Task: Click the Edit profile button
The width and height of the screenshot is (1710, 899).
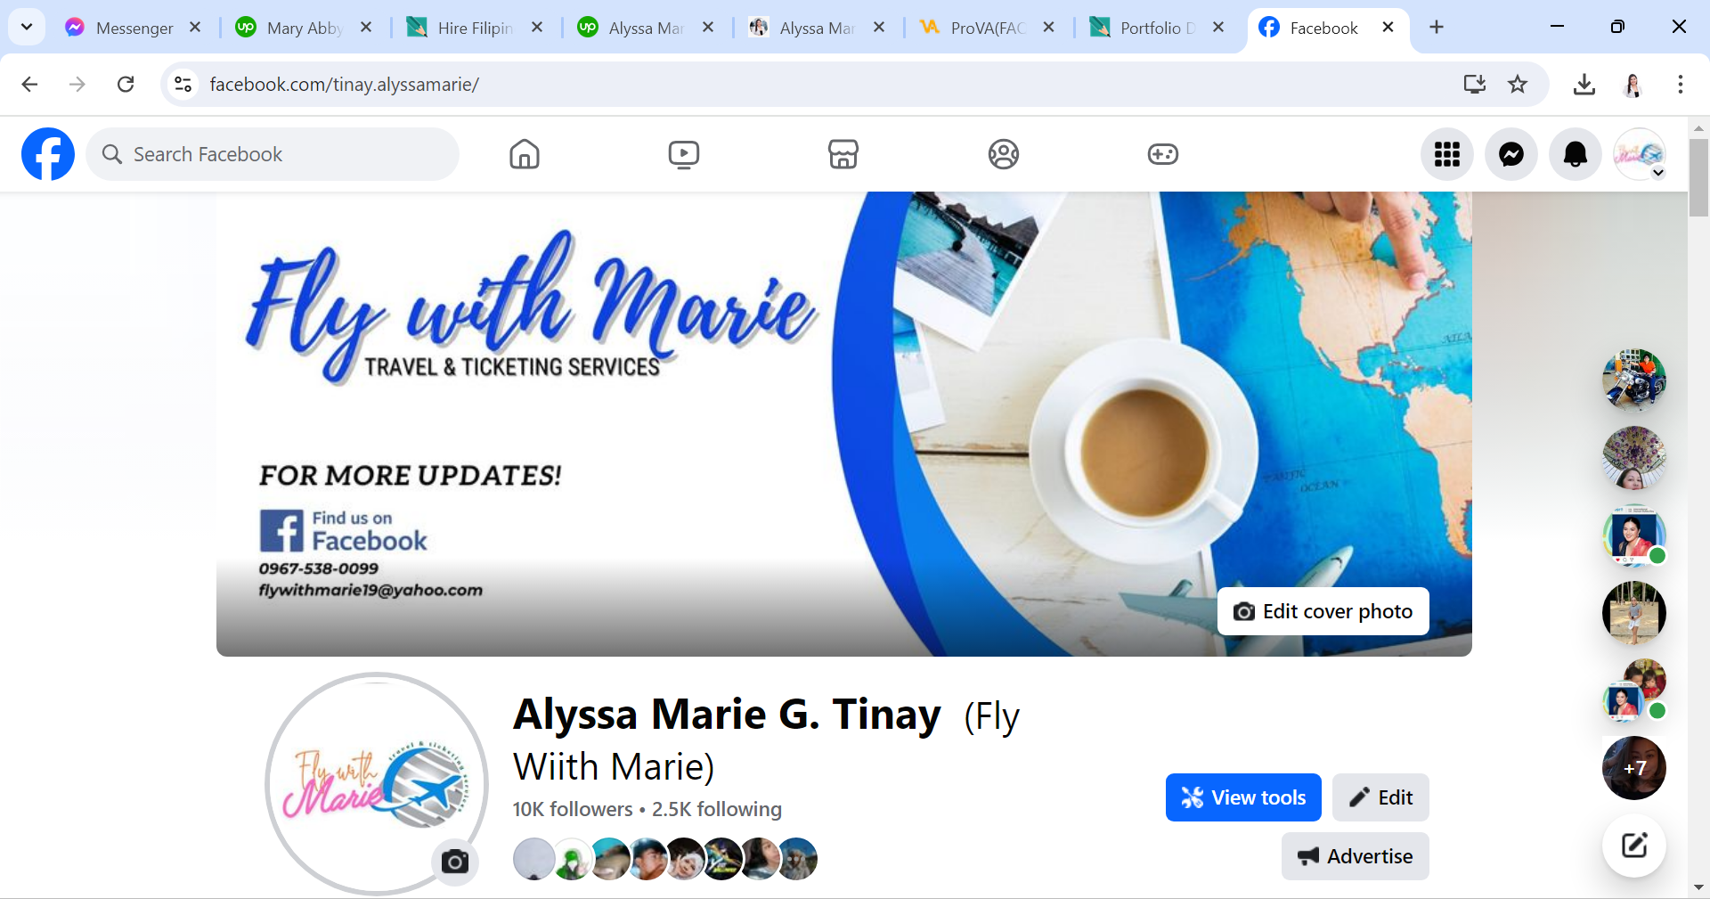Action: (1380, 797)
